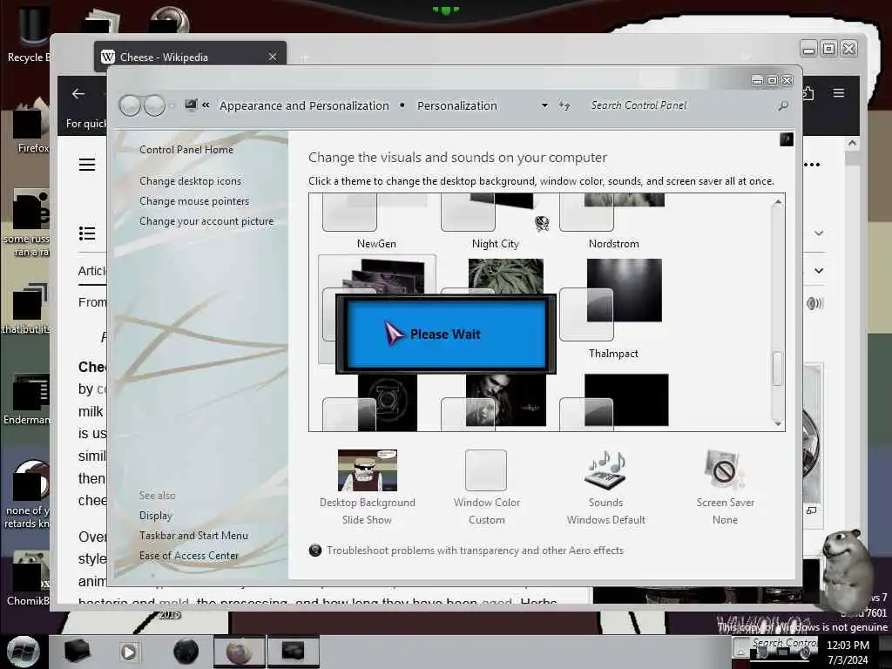
Task: Open the Firefox hamburger menu
Action: [839, 92]
